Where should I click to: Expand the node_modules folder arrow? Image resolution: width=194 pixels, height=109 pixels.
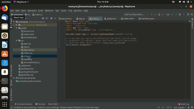[x=16, y=25]
